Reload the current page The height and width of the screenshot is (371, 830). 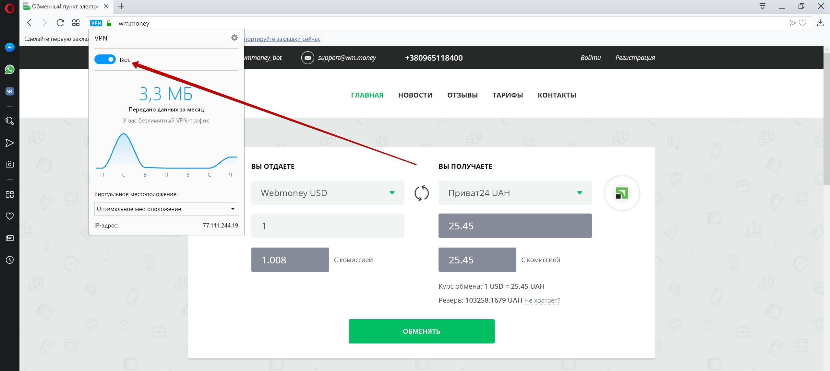coord(60,23)
